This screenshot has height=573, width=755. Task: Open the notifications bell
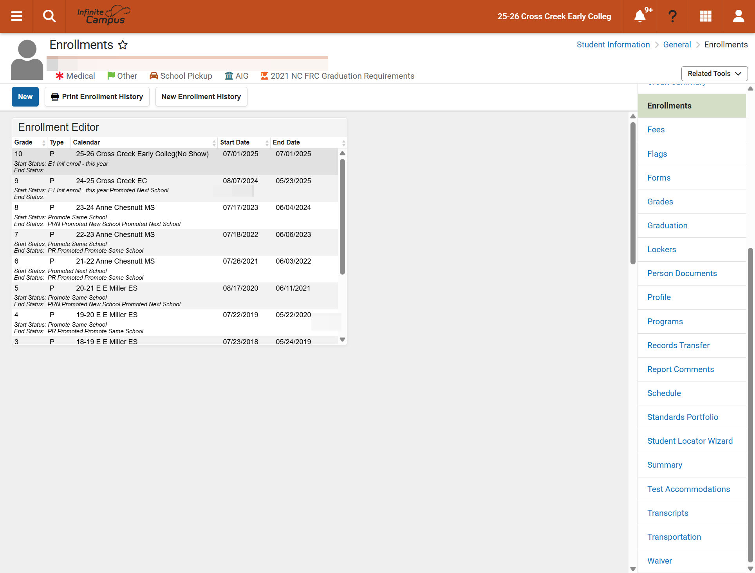pyautogui.click(x=640, y=16)
